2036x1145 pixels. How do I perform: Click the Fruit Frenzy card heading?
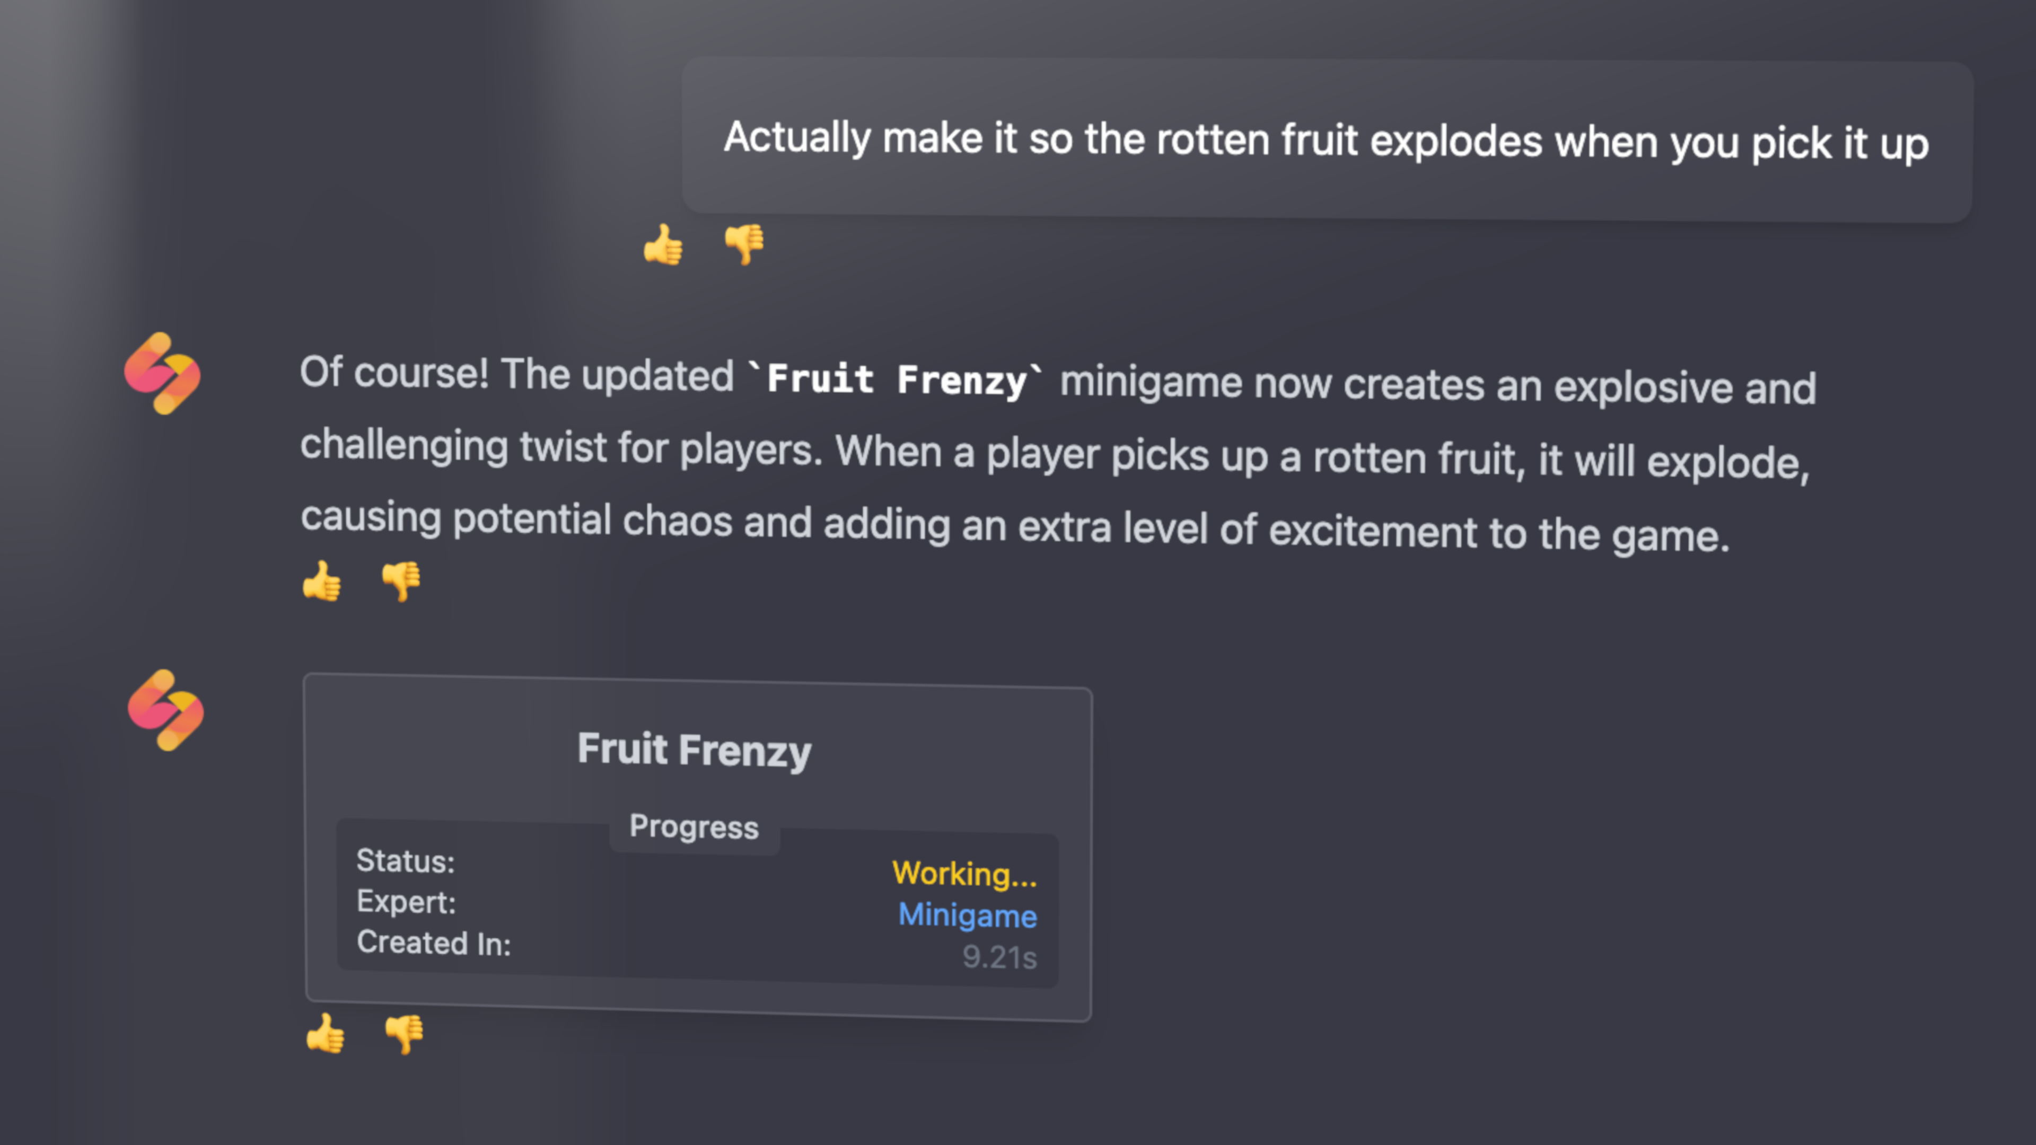click(694, 749)
